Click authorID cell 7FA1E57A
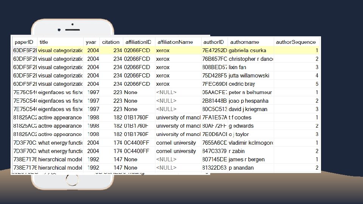Screen dimensions: 363x204 pos(215,117)
